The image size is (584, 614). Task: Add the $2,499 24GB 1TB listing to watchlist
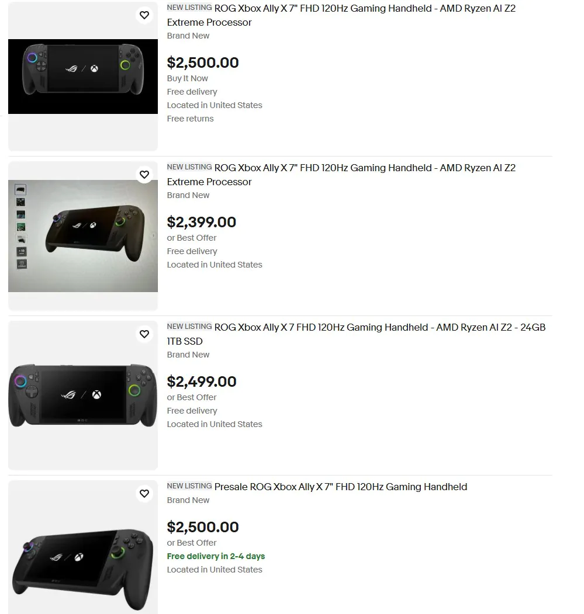point(144,334)
